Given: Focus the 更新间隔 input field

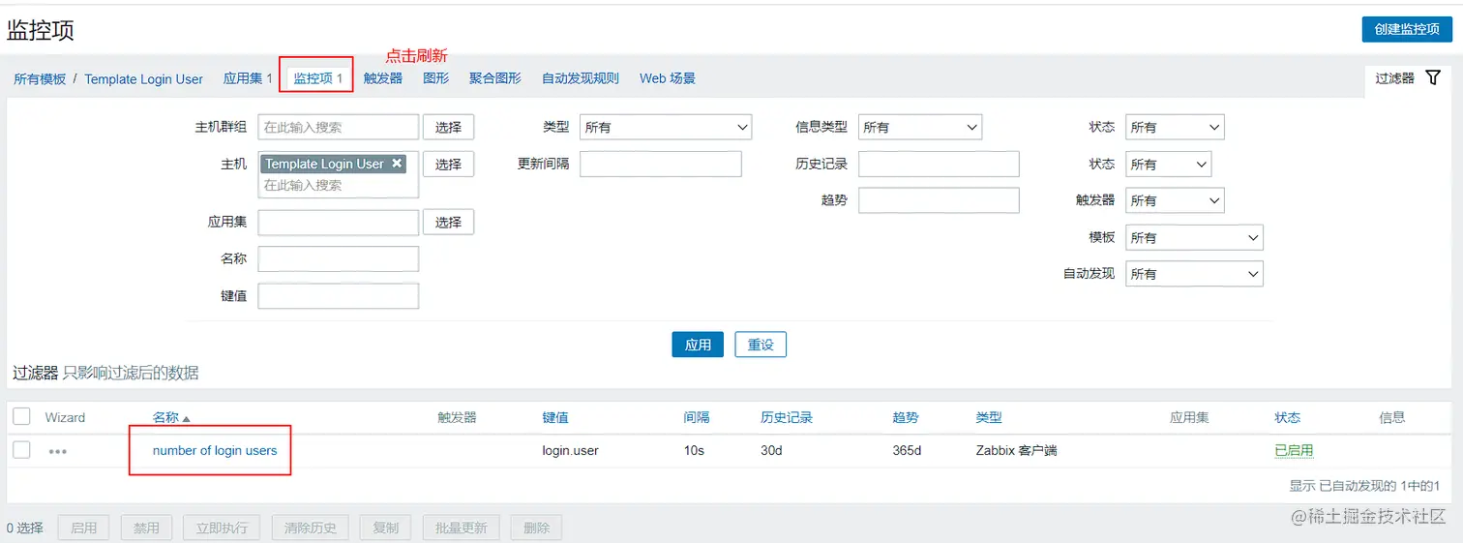Looking at the screenshot, I should [x=661, y=164].
